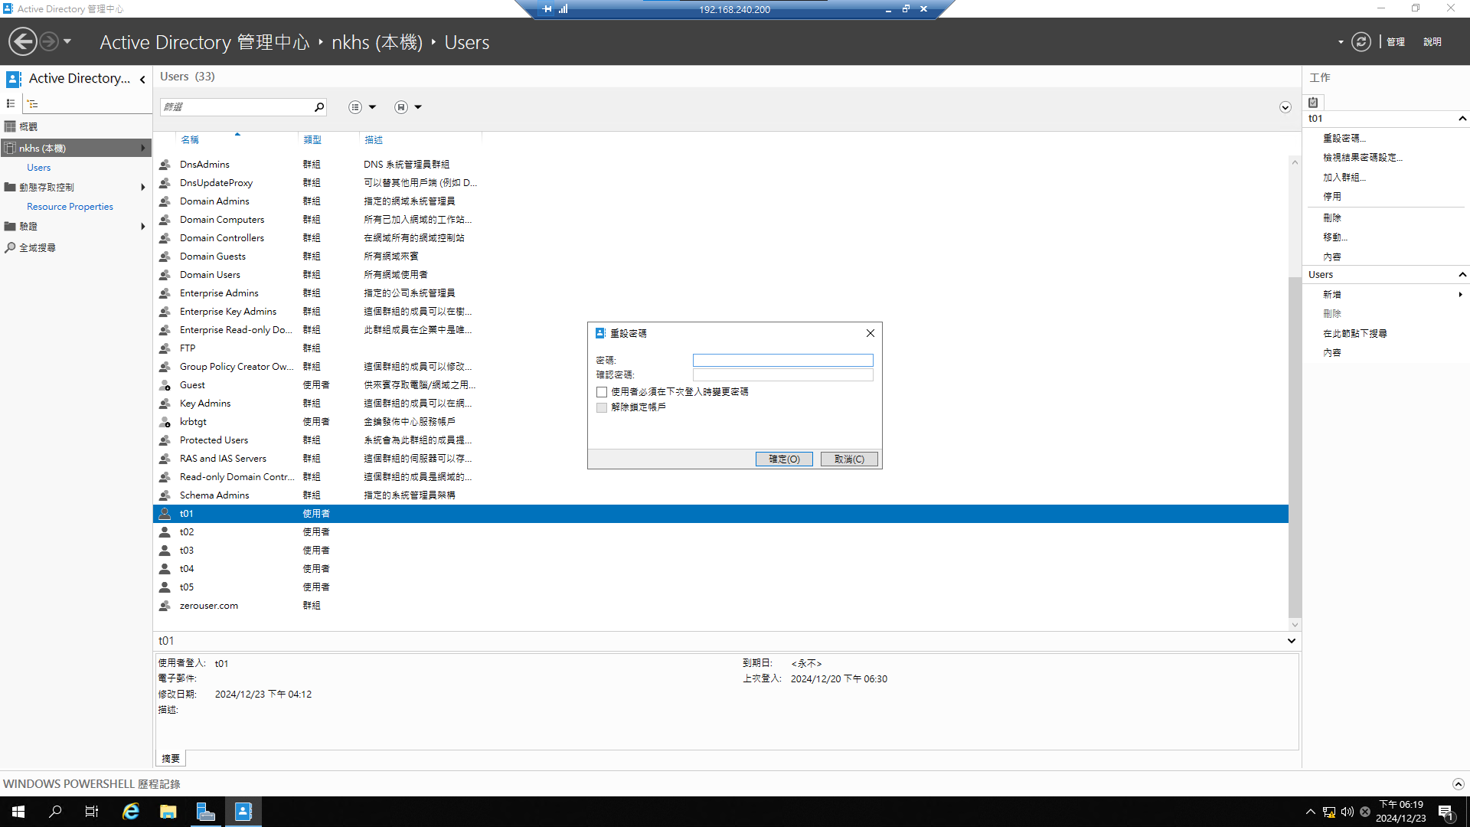
Task: Select the krbtgt user icon
Action: pos(165,422)
